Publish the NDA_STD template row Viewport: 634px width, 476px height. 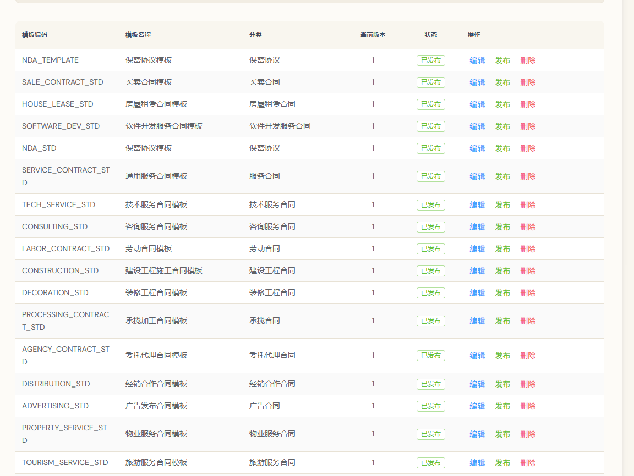tap(502, 148)
